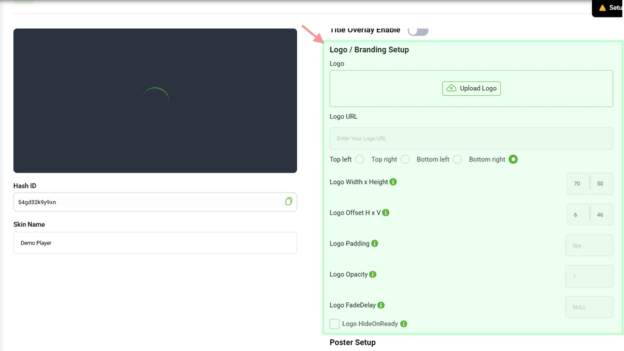Show info for Logo Padding
The image size is (624, 351).
click(x=375, y=244)
